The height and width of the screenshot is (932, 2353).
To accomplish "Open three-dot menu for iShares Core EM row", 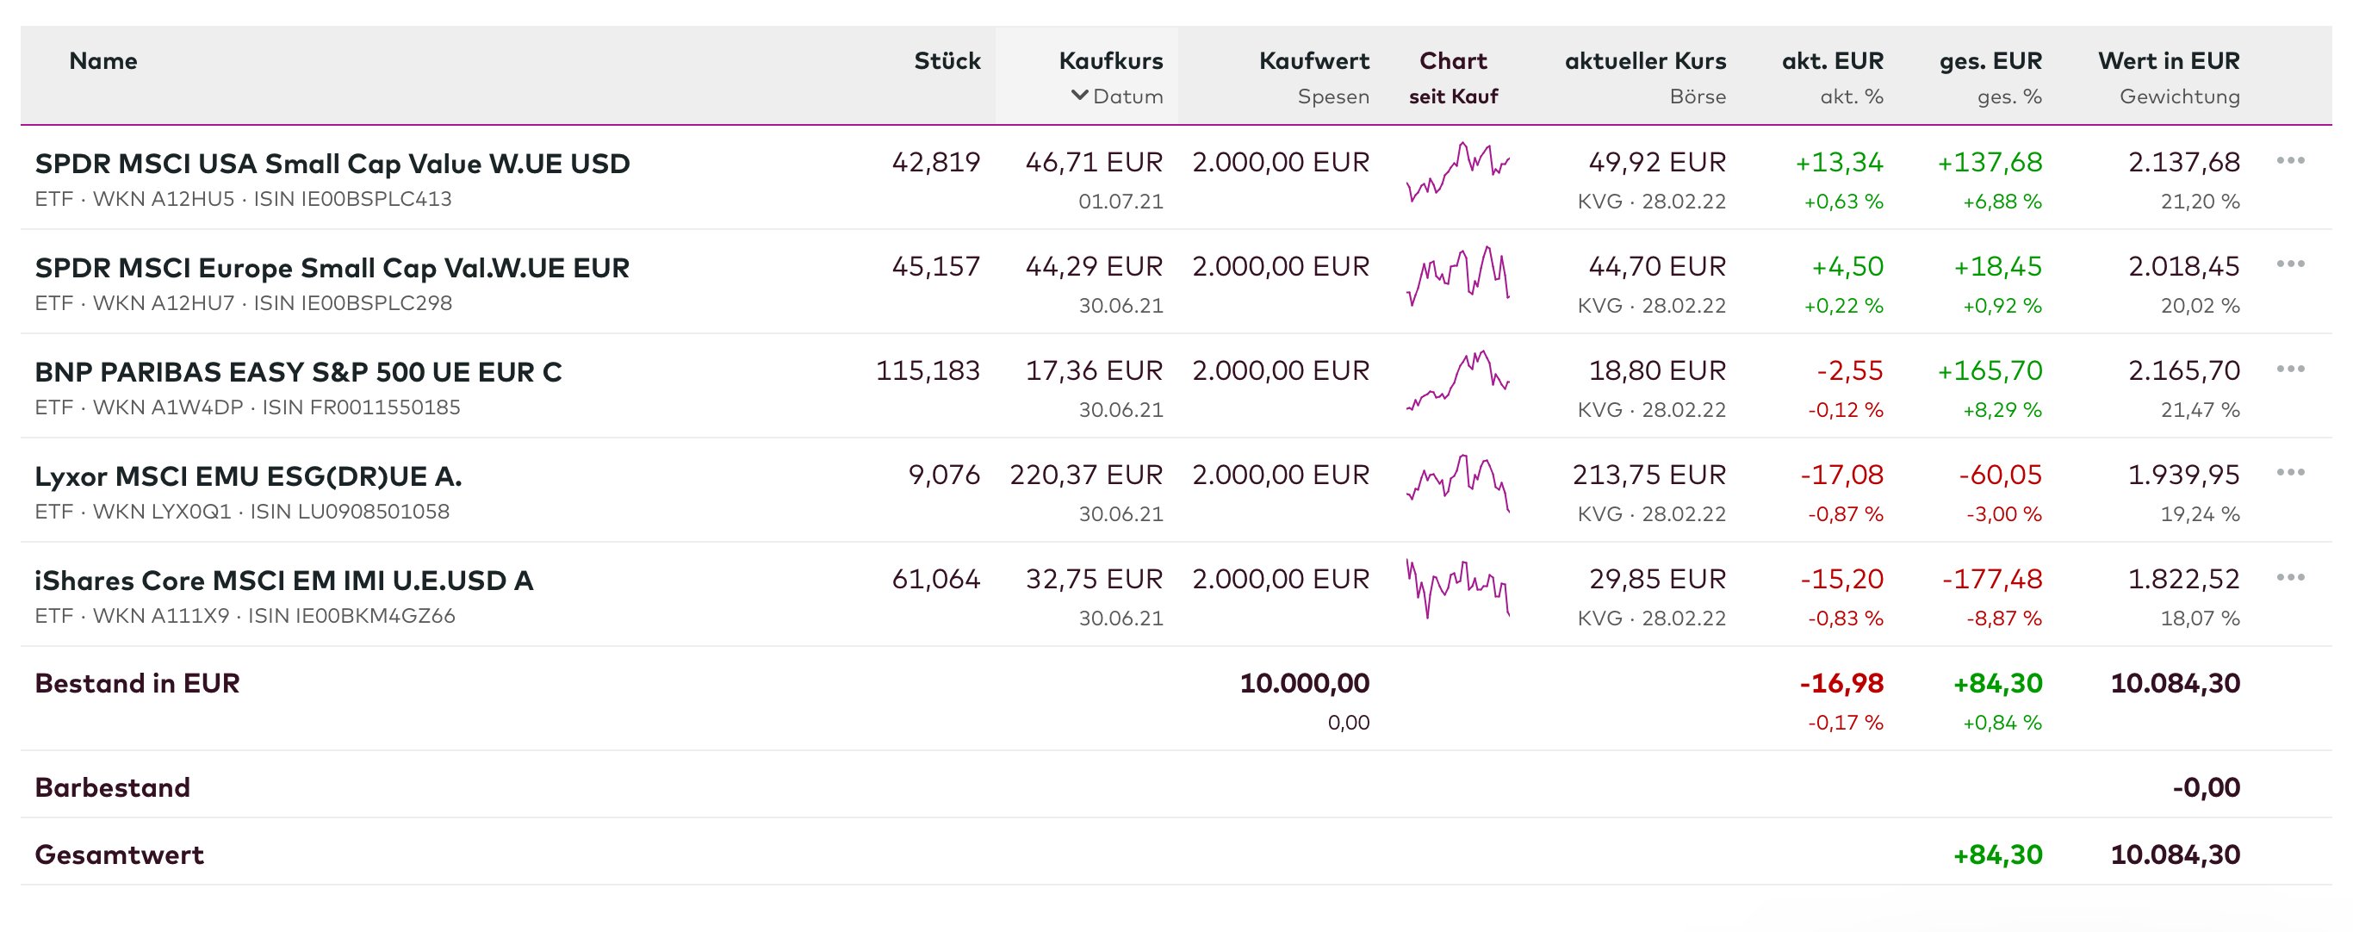I will 2290,577.
